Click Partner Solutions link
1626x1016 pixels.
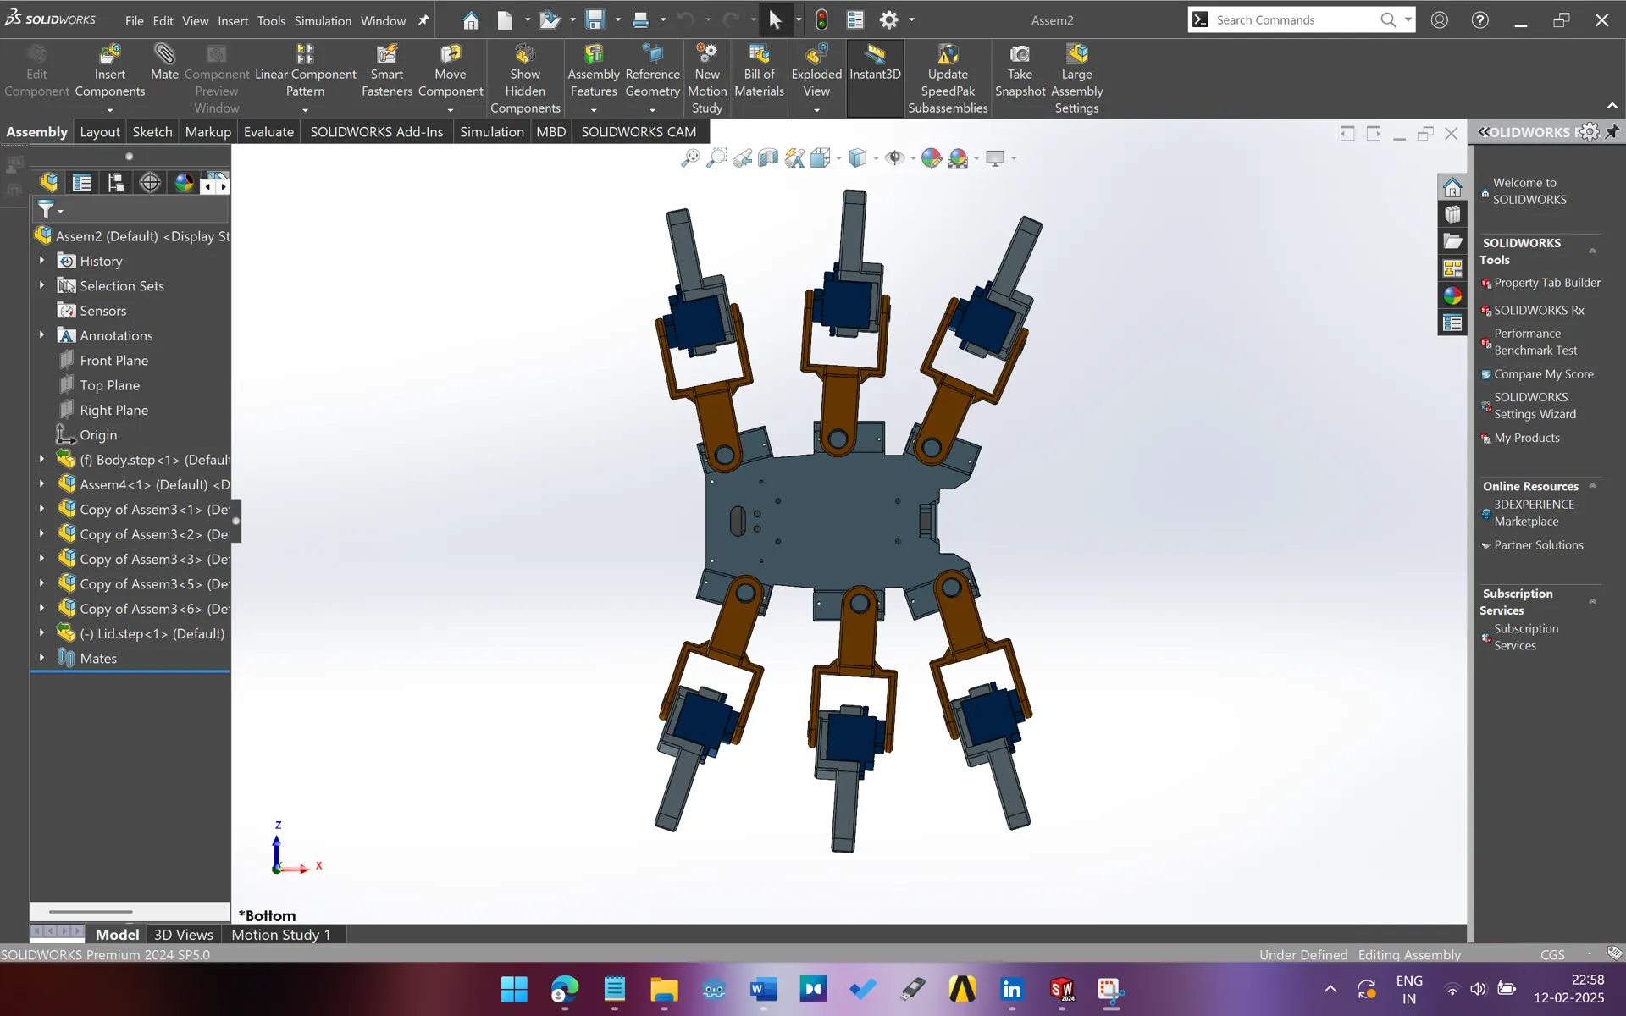click(1538, 545)
